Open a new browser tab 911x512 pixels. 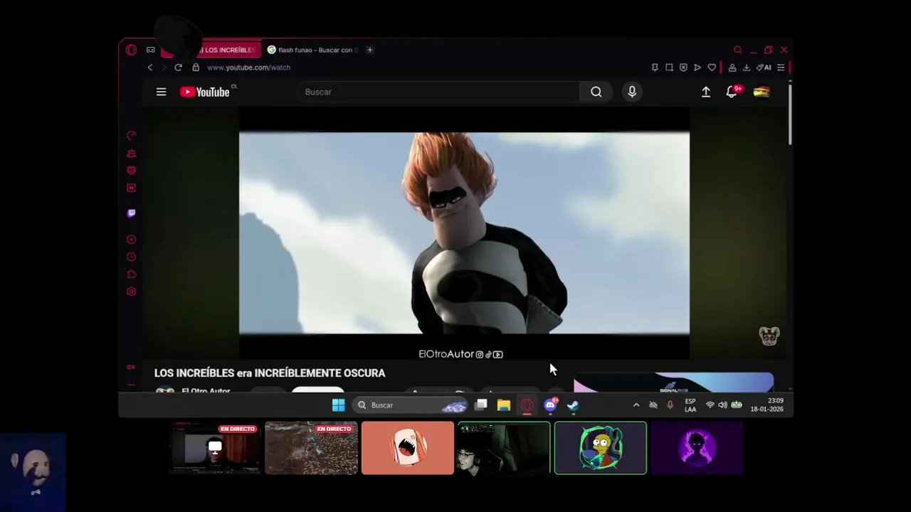369,50
